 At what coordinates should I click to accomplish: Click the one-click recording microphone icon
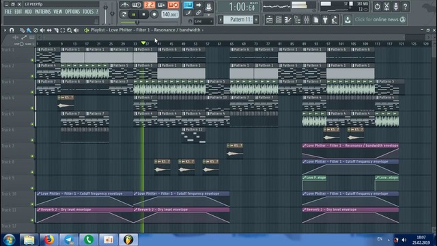[x=396, y=6]
